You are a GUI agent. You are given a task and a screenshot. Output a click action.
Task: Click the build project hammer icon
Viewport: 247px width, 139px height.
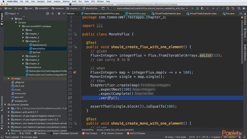pyautogui.click(x=108, y=8)
